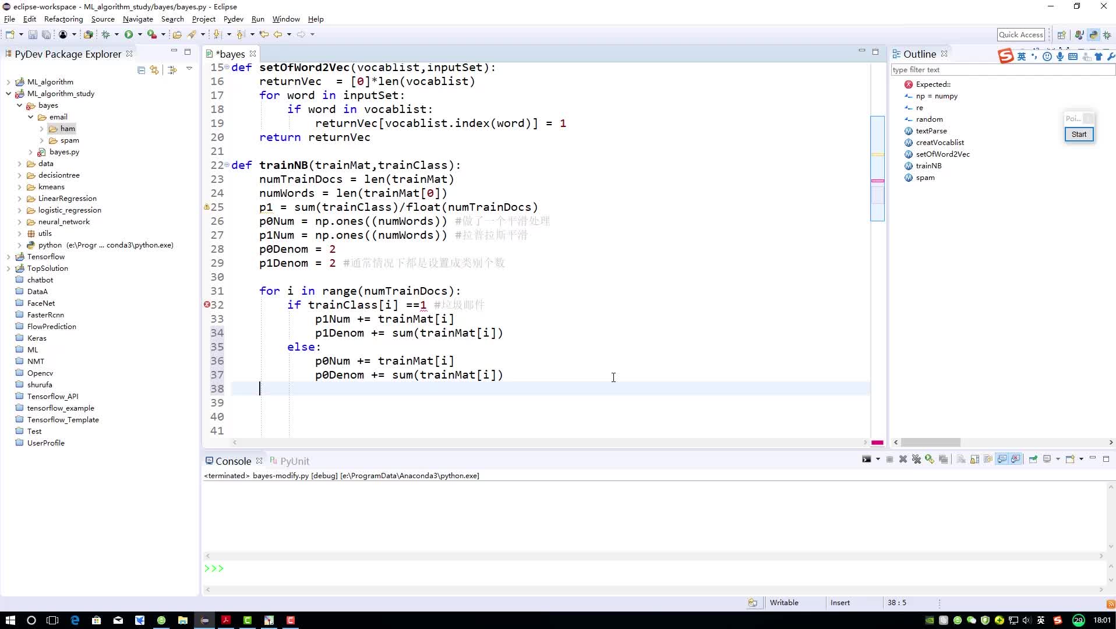Open the File menu
Image resolution: width=1116 pixels, height=629 pixels.
(9, 19)
